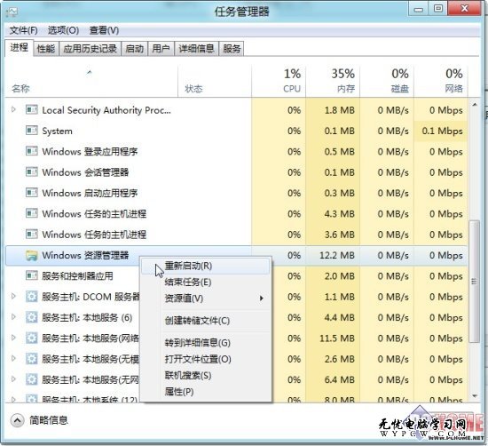Click the 服务和控制器应用 process icon

(31, 275)
